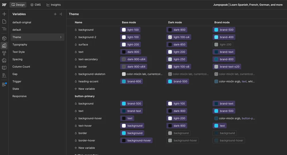
Task: Click the Brand mode column header
Action: tap(222, 22)
